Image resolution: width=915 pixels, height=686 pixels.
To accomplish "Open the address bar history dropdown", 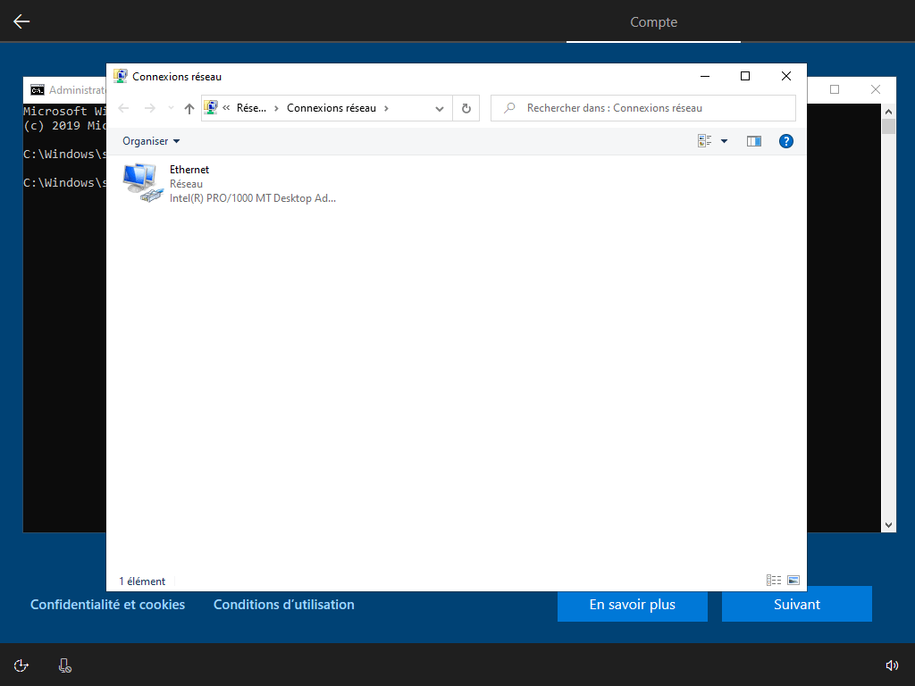I will pos(440,108).
